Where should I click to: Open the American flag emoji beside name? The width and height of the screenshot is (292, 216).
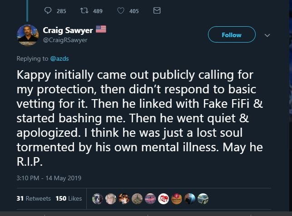click(x=101, y=30)
